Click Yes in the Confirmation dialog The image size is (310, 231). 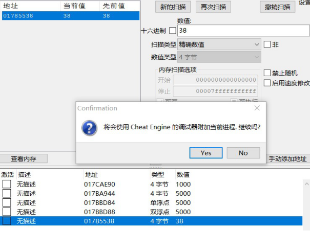point(206,153)
